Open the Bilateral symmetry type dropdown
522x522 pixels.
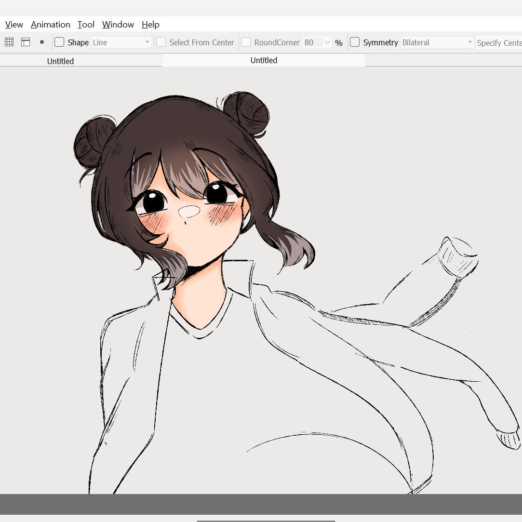click(437, 42)
